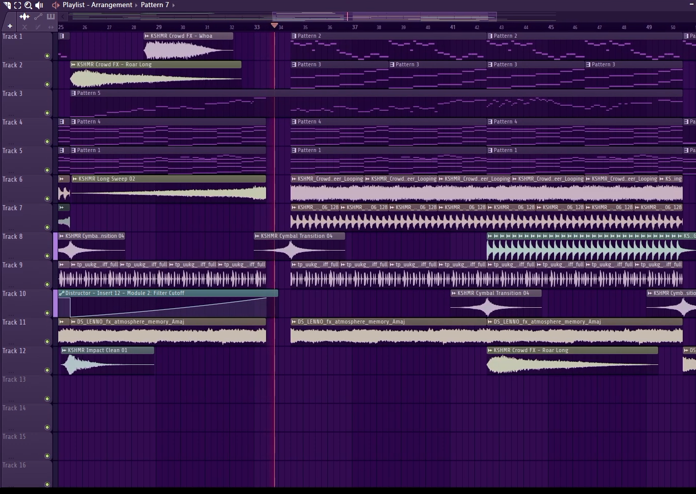This screenshot has height=494, width=696.
Task: Open clip menu icon of KSHMR Impact Clean 01
Action: [64, 351]
